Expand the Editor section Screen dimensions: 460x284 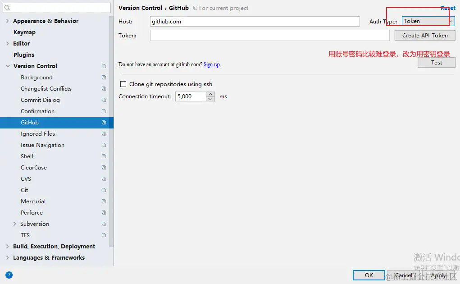coord(8,43)
